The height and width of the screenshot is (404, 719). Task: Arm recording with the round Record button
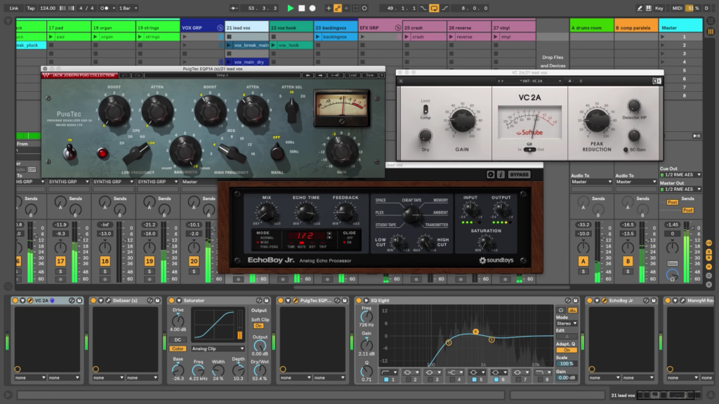[x=312, y=8]
